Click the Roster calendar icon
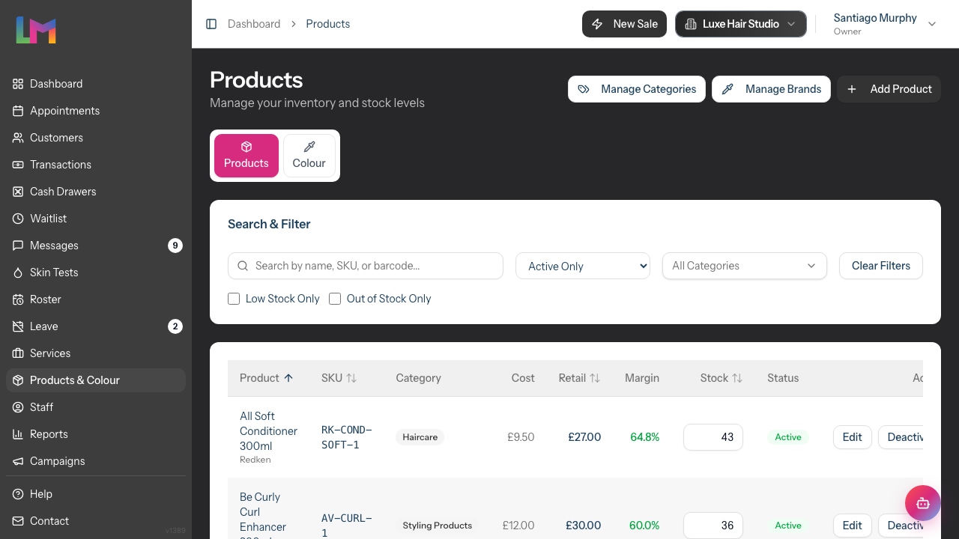 18,299
